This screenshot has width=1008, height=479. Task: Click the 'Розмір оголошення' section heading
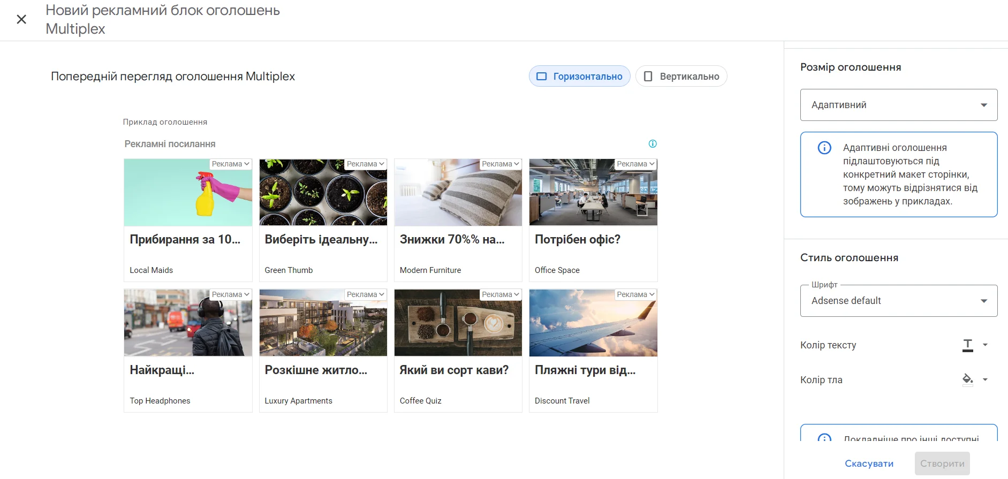pos(851,67)
